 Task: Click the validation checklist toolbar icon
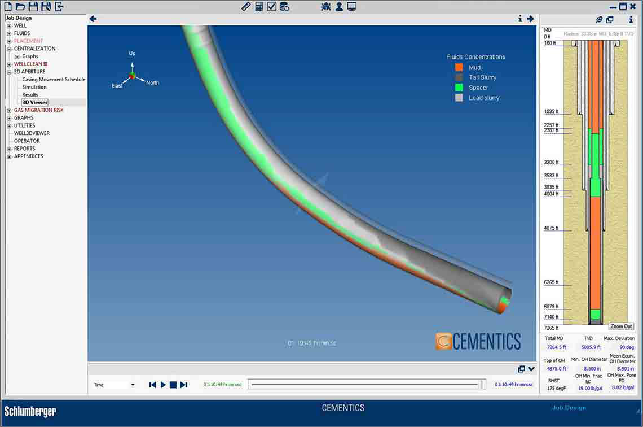tap(271, 6)
